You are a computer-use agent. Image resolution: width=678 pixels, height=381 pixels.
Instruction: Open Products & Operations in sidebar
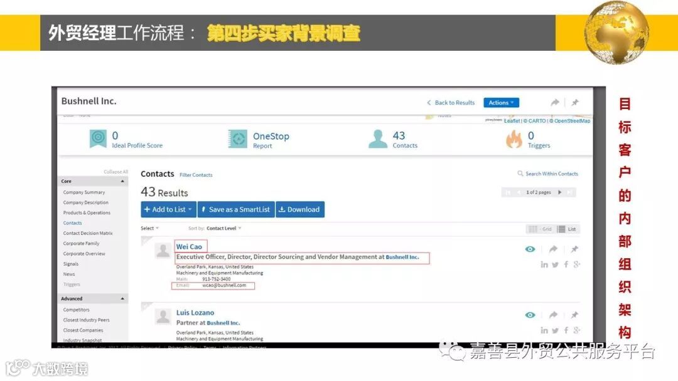coord(87,212)
